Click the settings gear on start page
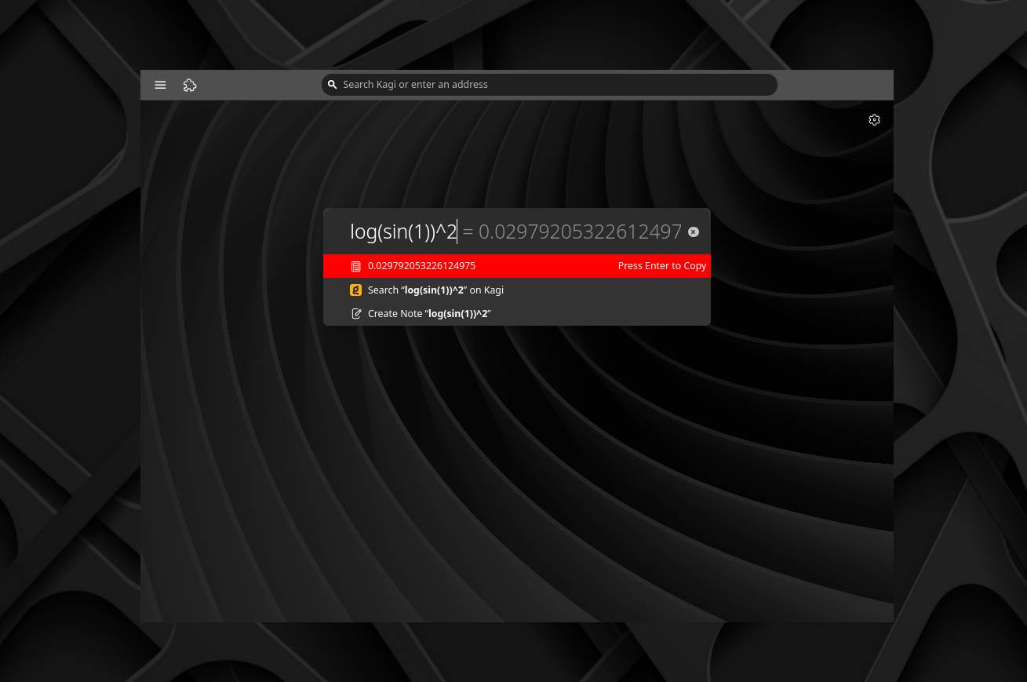Screen dimensions: 1027x682 coord(874,120)
